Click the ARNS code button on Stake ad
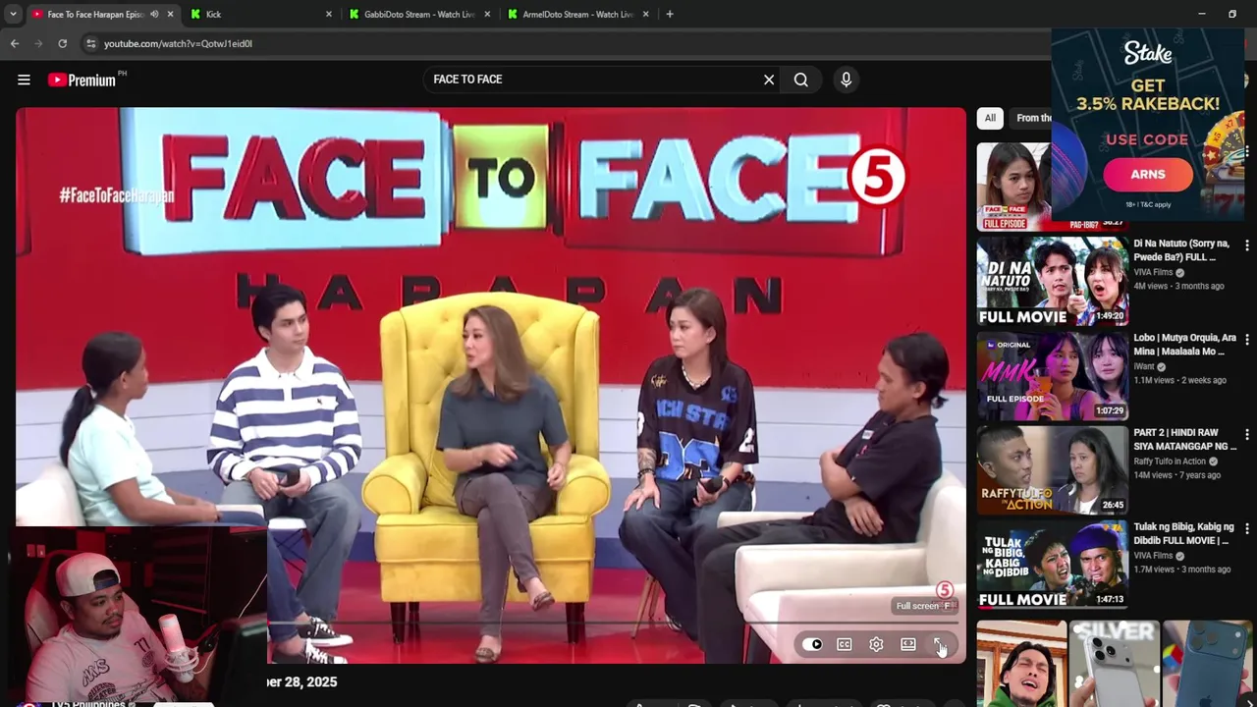The height and width of the screenshot is (707, 1257). point(1148,175)
